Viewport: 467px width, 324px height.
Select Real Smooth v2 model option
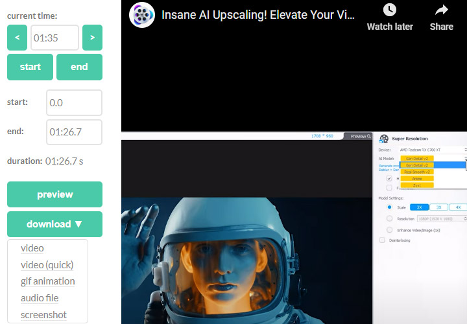417,172
